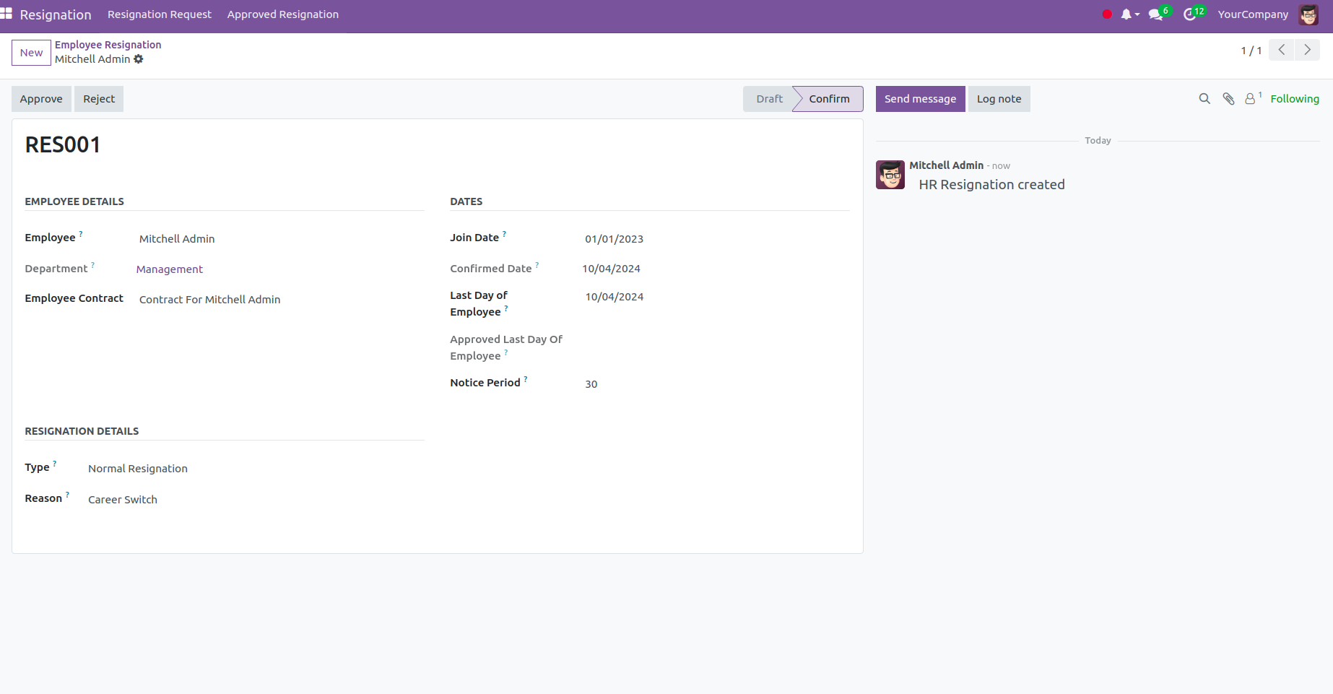Image resolution: width=1333 pixels, height=694 pixels.
Task: Open the apps grid home menu
Action: 6,14
